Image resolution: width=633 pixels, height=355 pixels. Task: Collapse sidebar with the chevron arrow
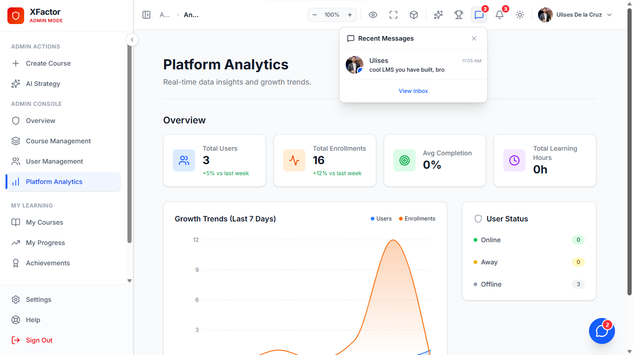pos(132,40)
